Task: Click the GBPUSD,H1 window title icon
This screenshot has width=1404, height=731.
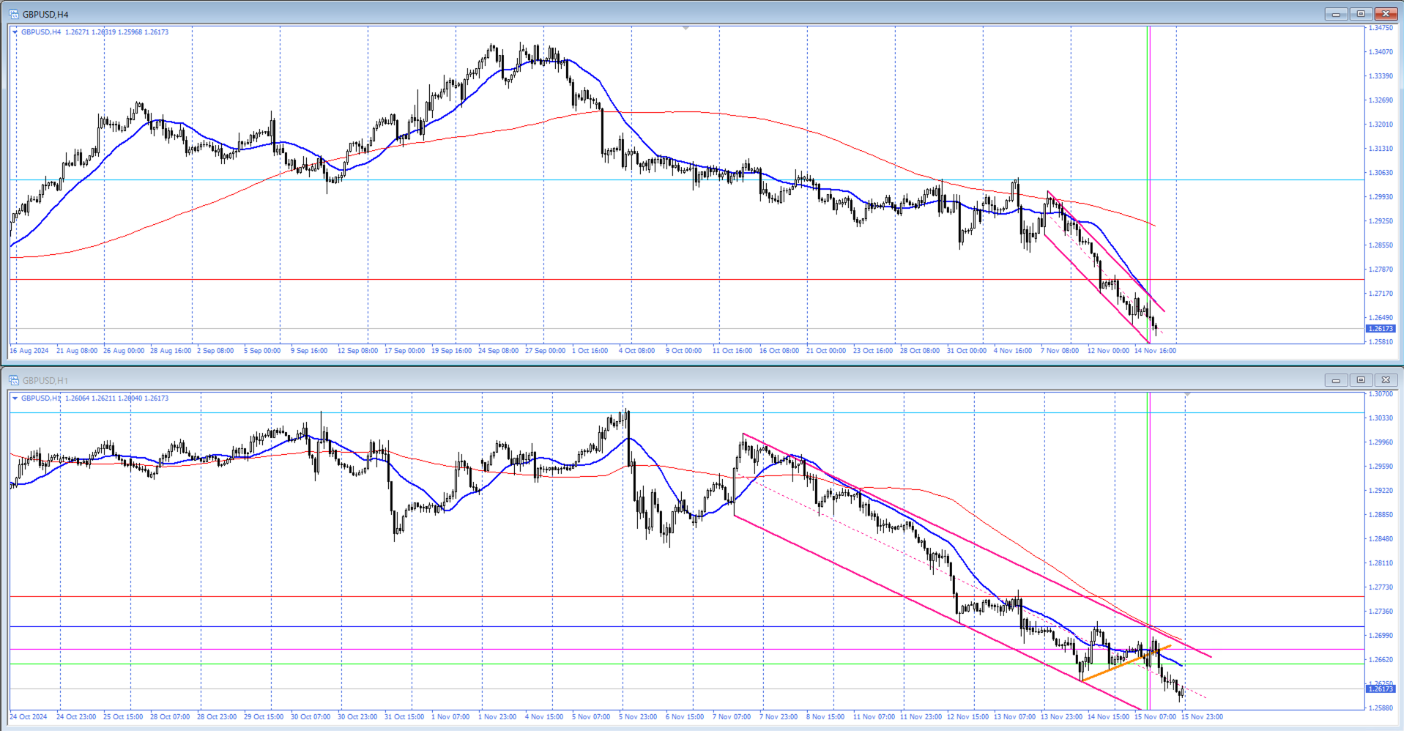Action: click(14, 380)
